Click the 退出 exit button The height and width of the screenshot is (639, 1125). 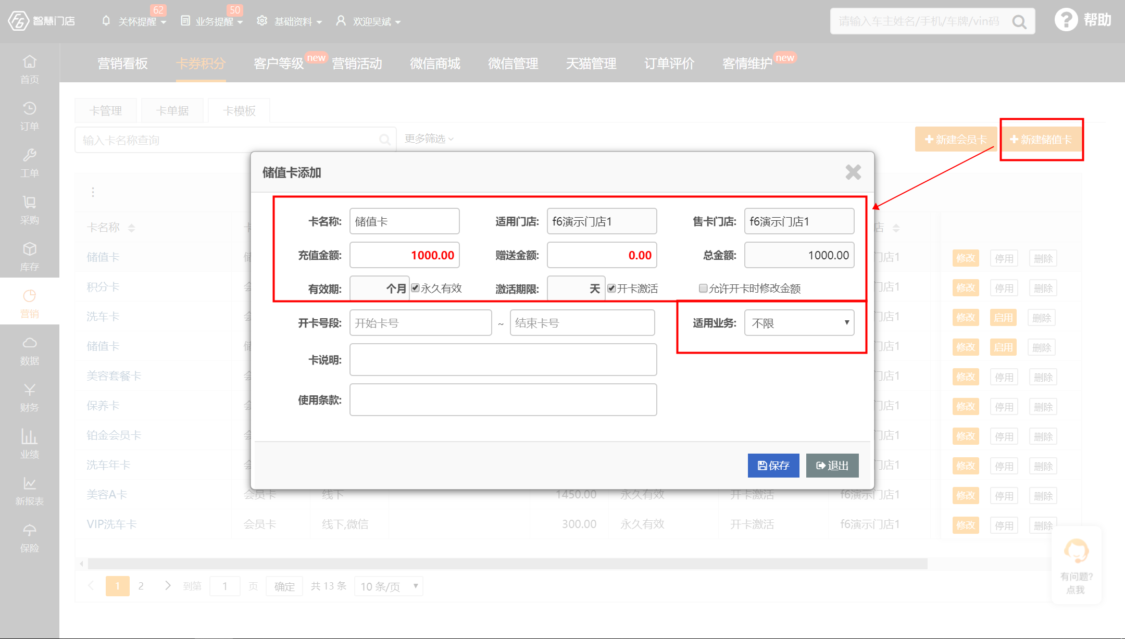[x=832, y=465]
